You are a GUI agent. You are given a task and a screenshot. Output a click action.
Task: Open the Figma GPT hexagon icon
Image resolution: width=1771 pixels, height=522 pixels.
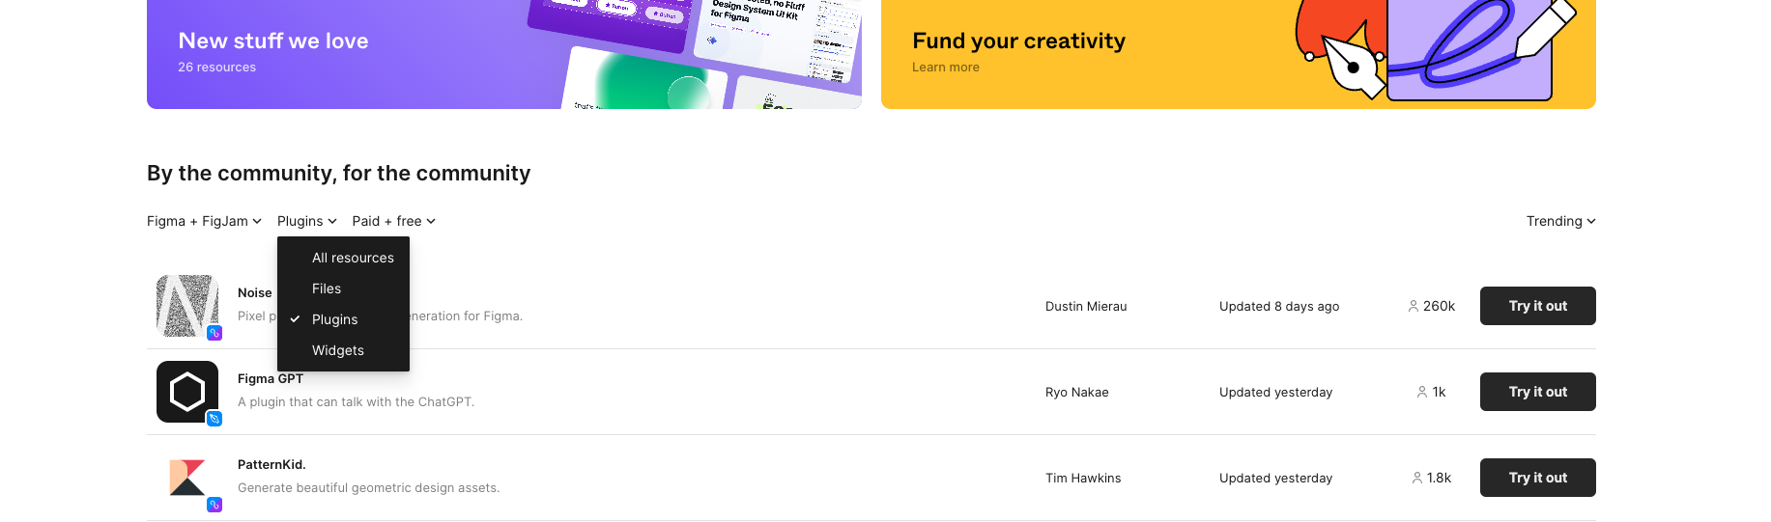tap(187, 392)
